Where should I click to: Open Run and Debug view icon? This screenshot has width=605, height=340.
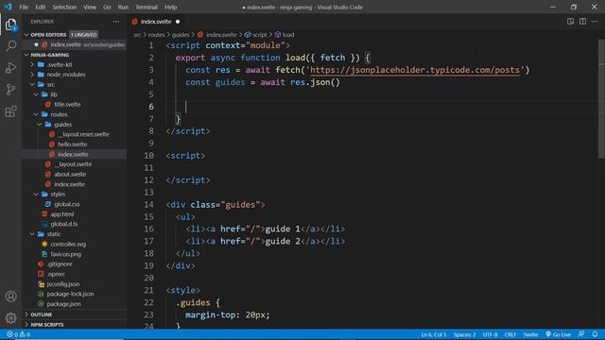click(10, 68)
